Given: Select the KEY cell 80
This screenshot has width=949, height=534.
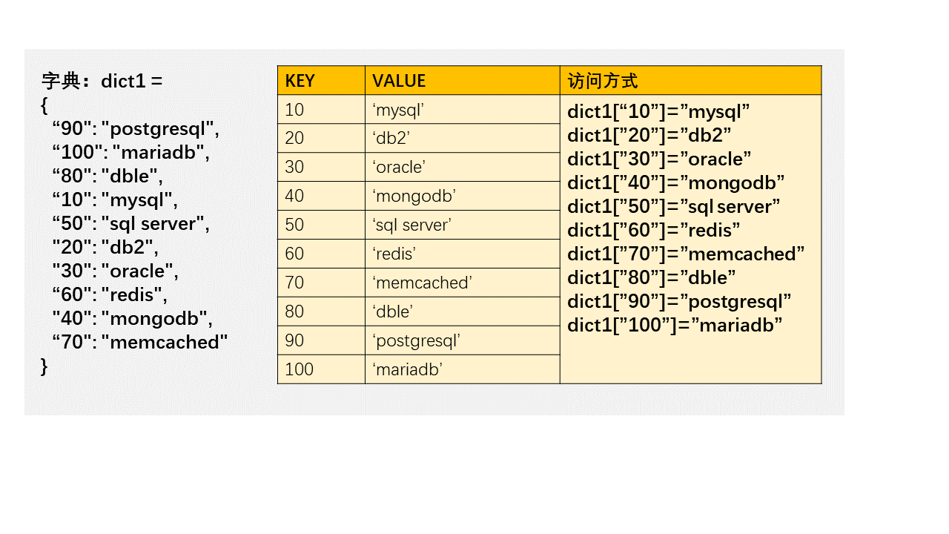Looking at the screenshot, I should click(x=321, y=312).
